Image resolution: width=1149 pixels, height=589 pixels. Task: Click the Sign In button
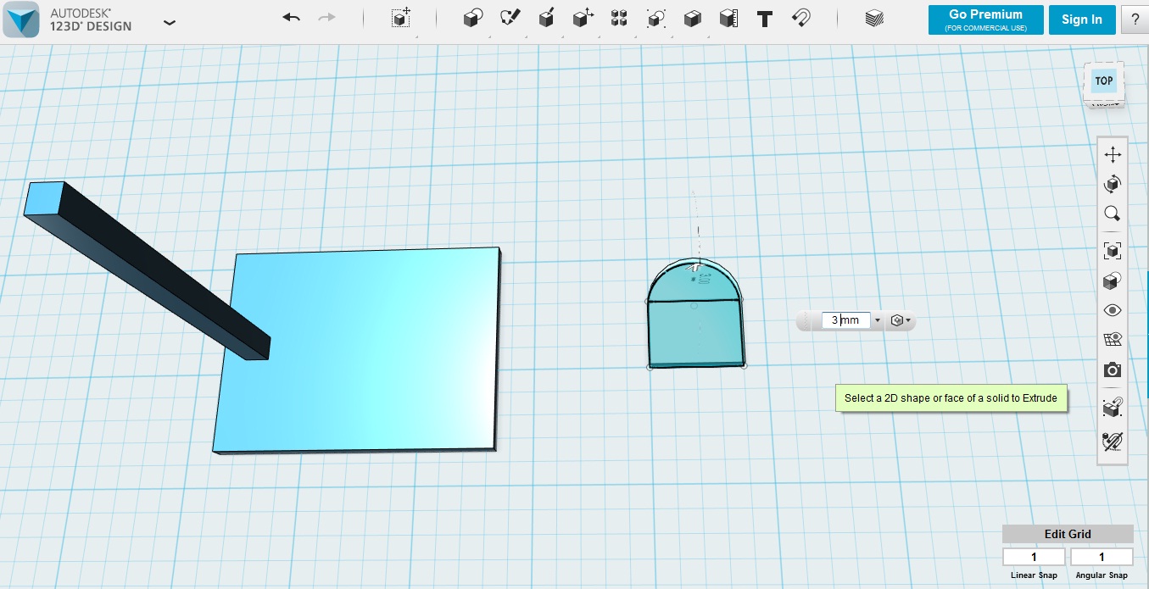point(1082,19)
